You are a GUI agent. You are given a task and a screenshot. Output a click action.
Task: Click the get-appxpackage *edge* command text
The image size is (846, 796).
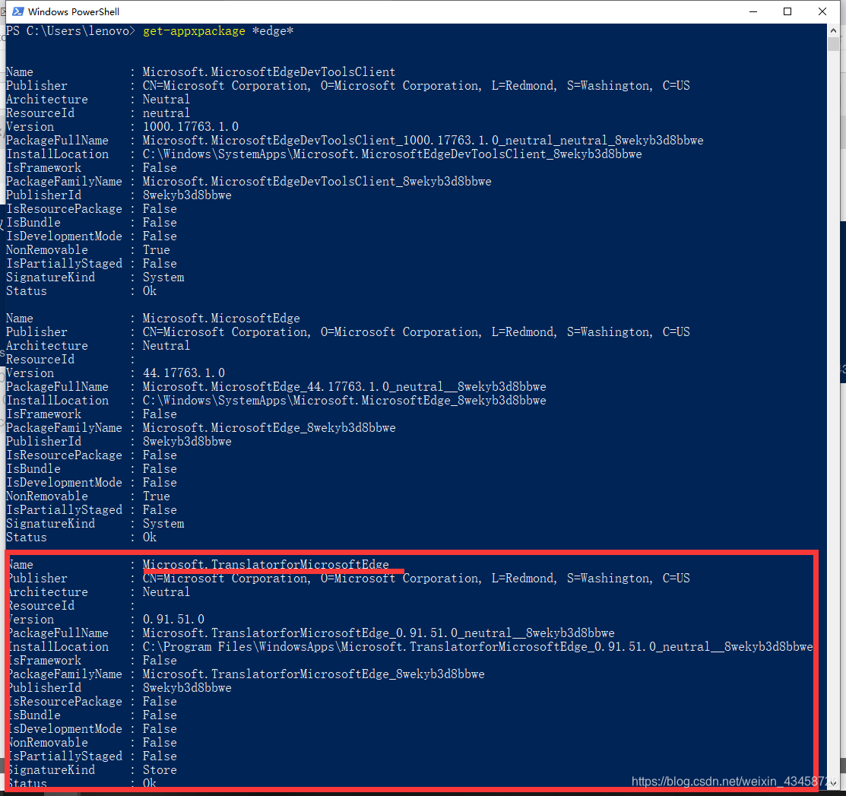[218, 31]
